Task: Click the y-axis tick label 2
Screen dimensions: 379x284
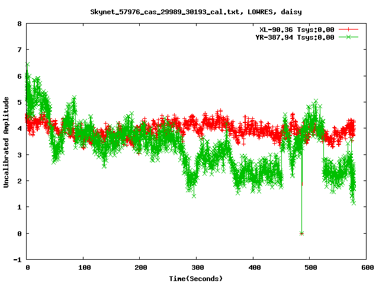Action: (20, 181)
